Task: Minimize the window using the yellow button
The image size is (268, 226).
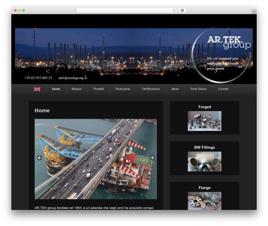Action: 19,10
